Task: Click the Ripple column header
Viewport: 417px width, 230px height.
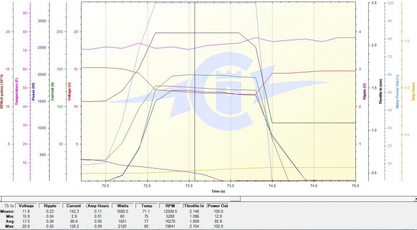Action: tap(50, 206)
